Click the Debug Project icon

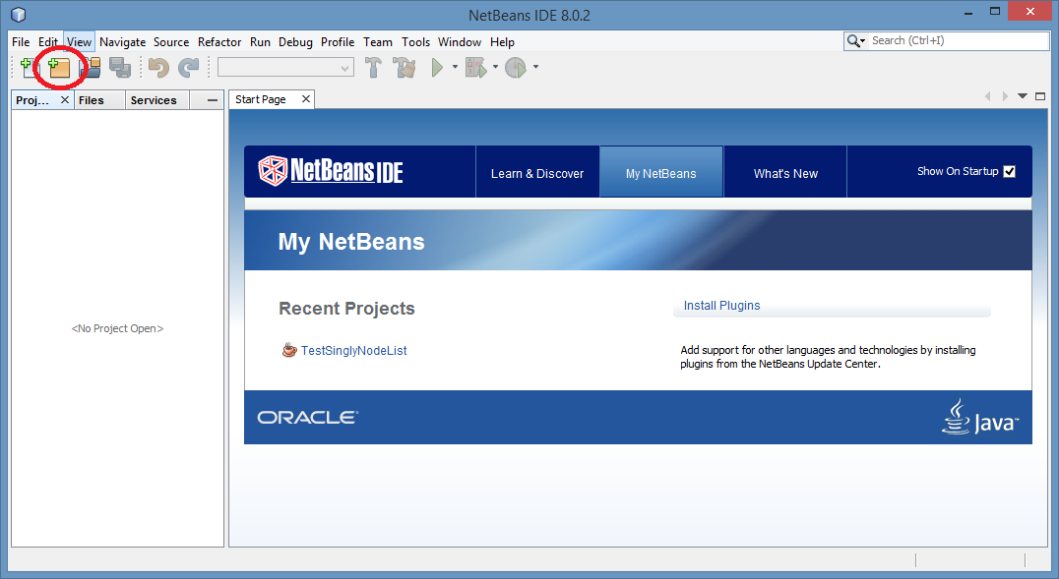pos(476,68)
